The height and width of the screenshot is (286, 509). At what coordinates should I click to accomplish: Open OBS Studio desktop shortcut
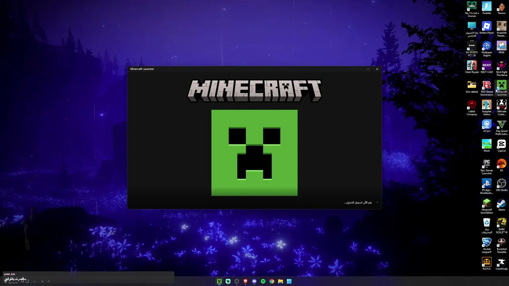point(501,185)
